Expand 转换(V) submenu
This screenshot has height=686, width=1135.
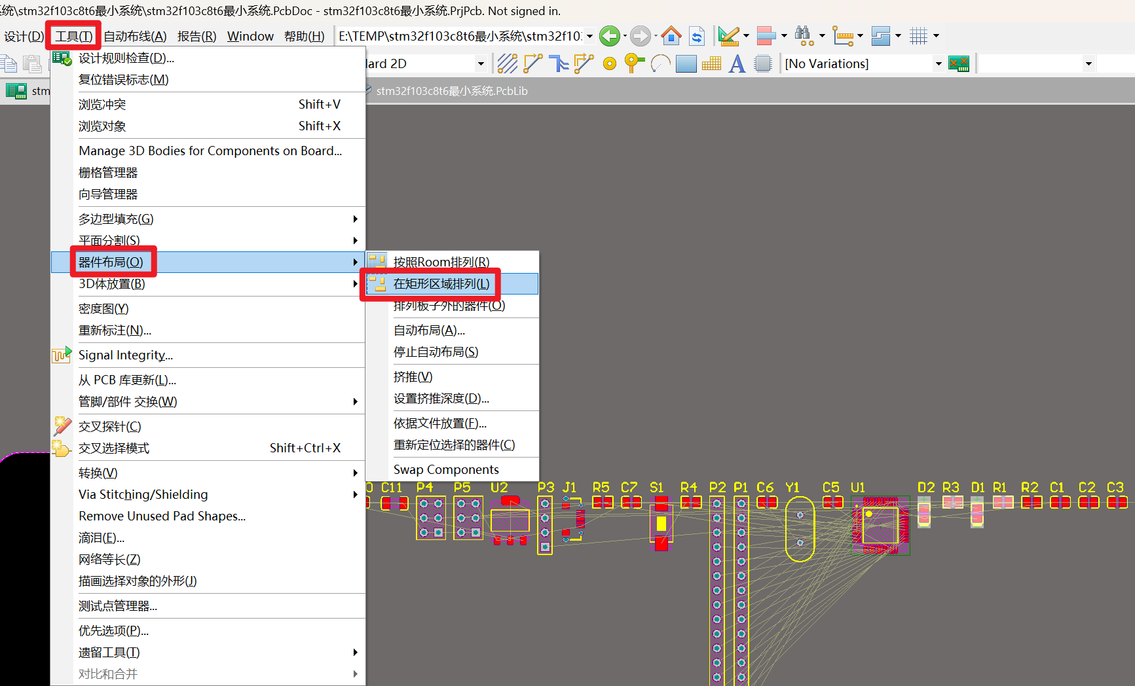[208, 473]
